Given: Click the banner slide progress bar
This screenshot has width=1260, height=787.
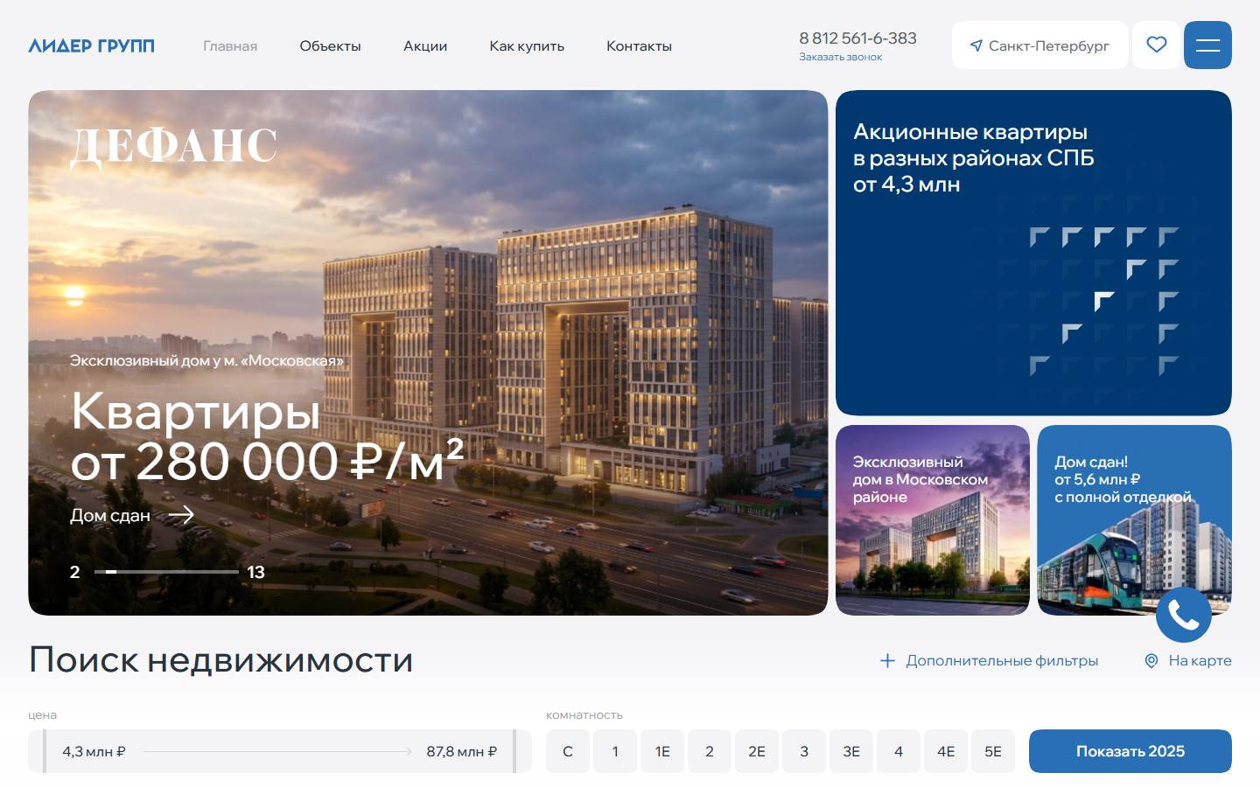Looking at the screenshot, I should [166, 572].
